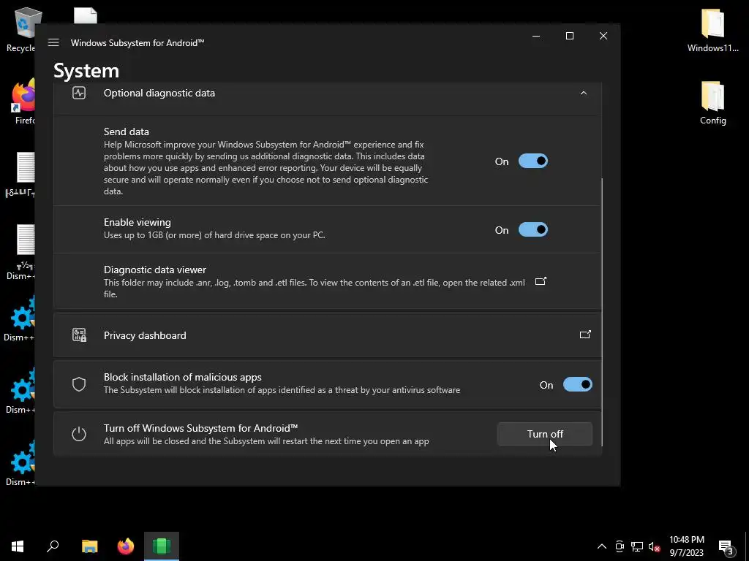The height and width of the screenshot is (561, 749).
Task: Click the Privacy dashboard icon
Action: point(79,335)
